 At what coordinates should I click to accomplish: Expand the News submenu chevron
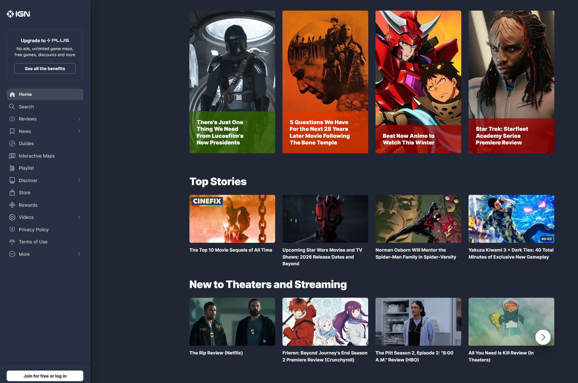click(79, 131)
